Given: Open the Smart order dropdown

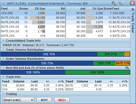Looking at the screenshot, I should [x=18, y=100].
